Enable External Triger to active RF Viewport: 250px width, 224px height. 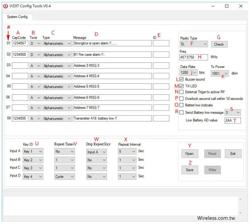(x=181, y=92)
